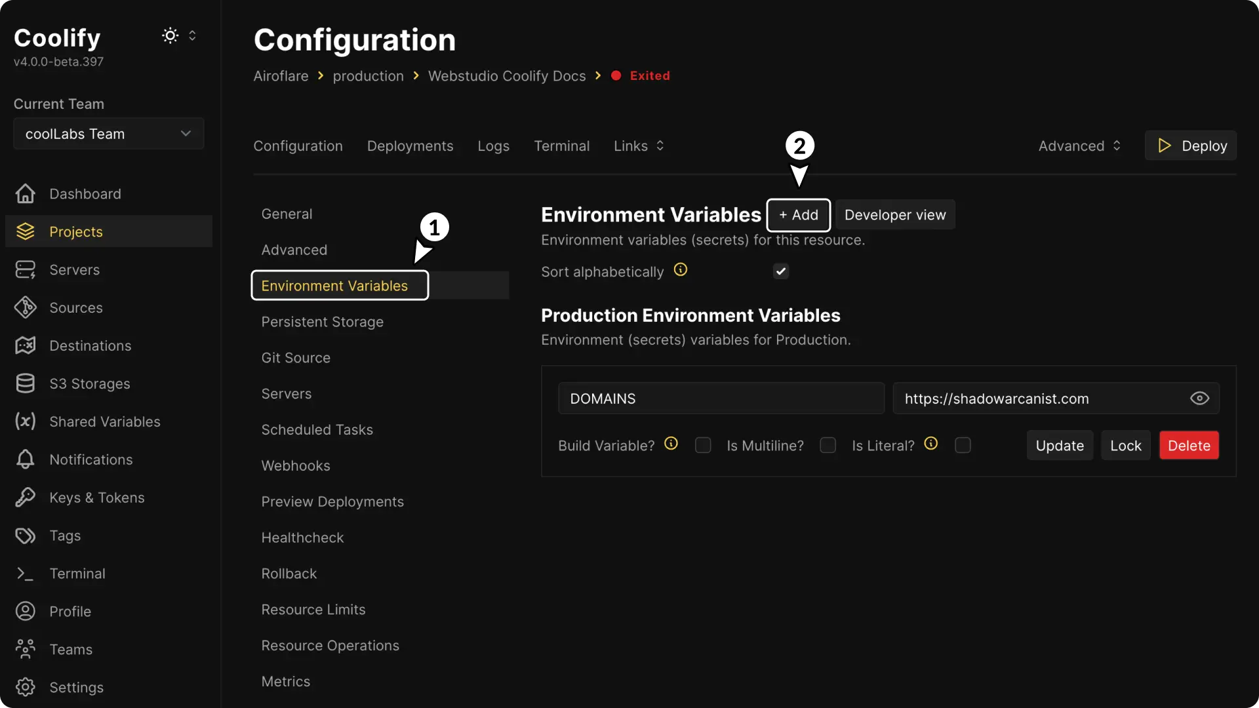Expand the Links dropdown menu
The image size is (1259, 708).
(x=639, y=146)
